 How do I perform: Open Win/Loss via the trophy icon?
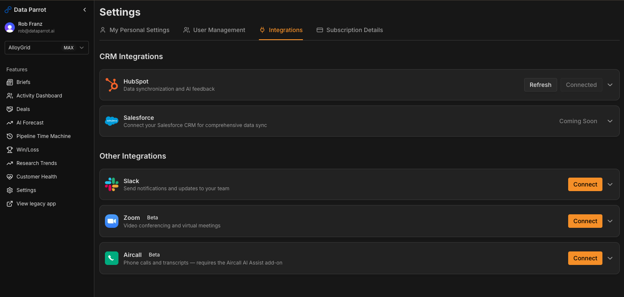10,150
